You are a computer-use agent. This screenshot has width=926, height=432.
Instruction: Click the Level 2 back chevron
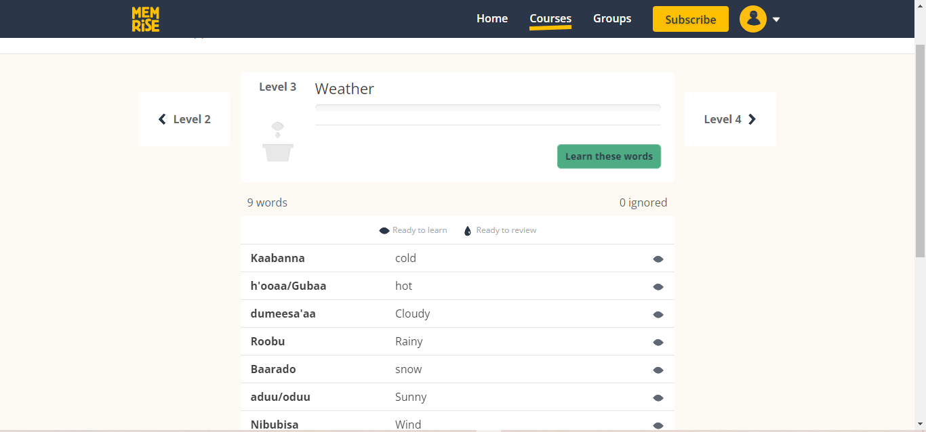pyautogui.click(x=161, y=118)
